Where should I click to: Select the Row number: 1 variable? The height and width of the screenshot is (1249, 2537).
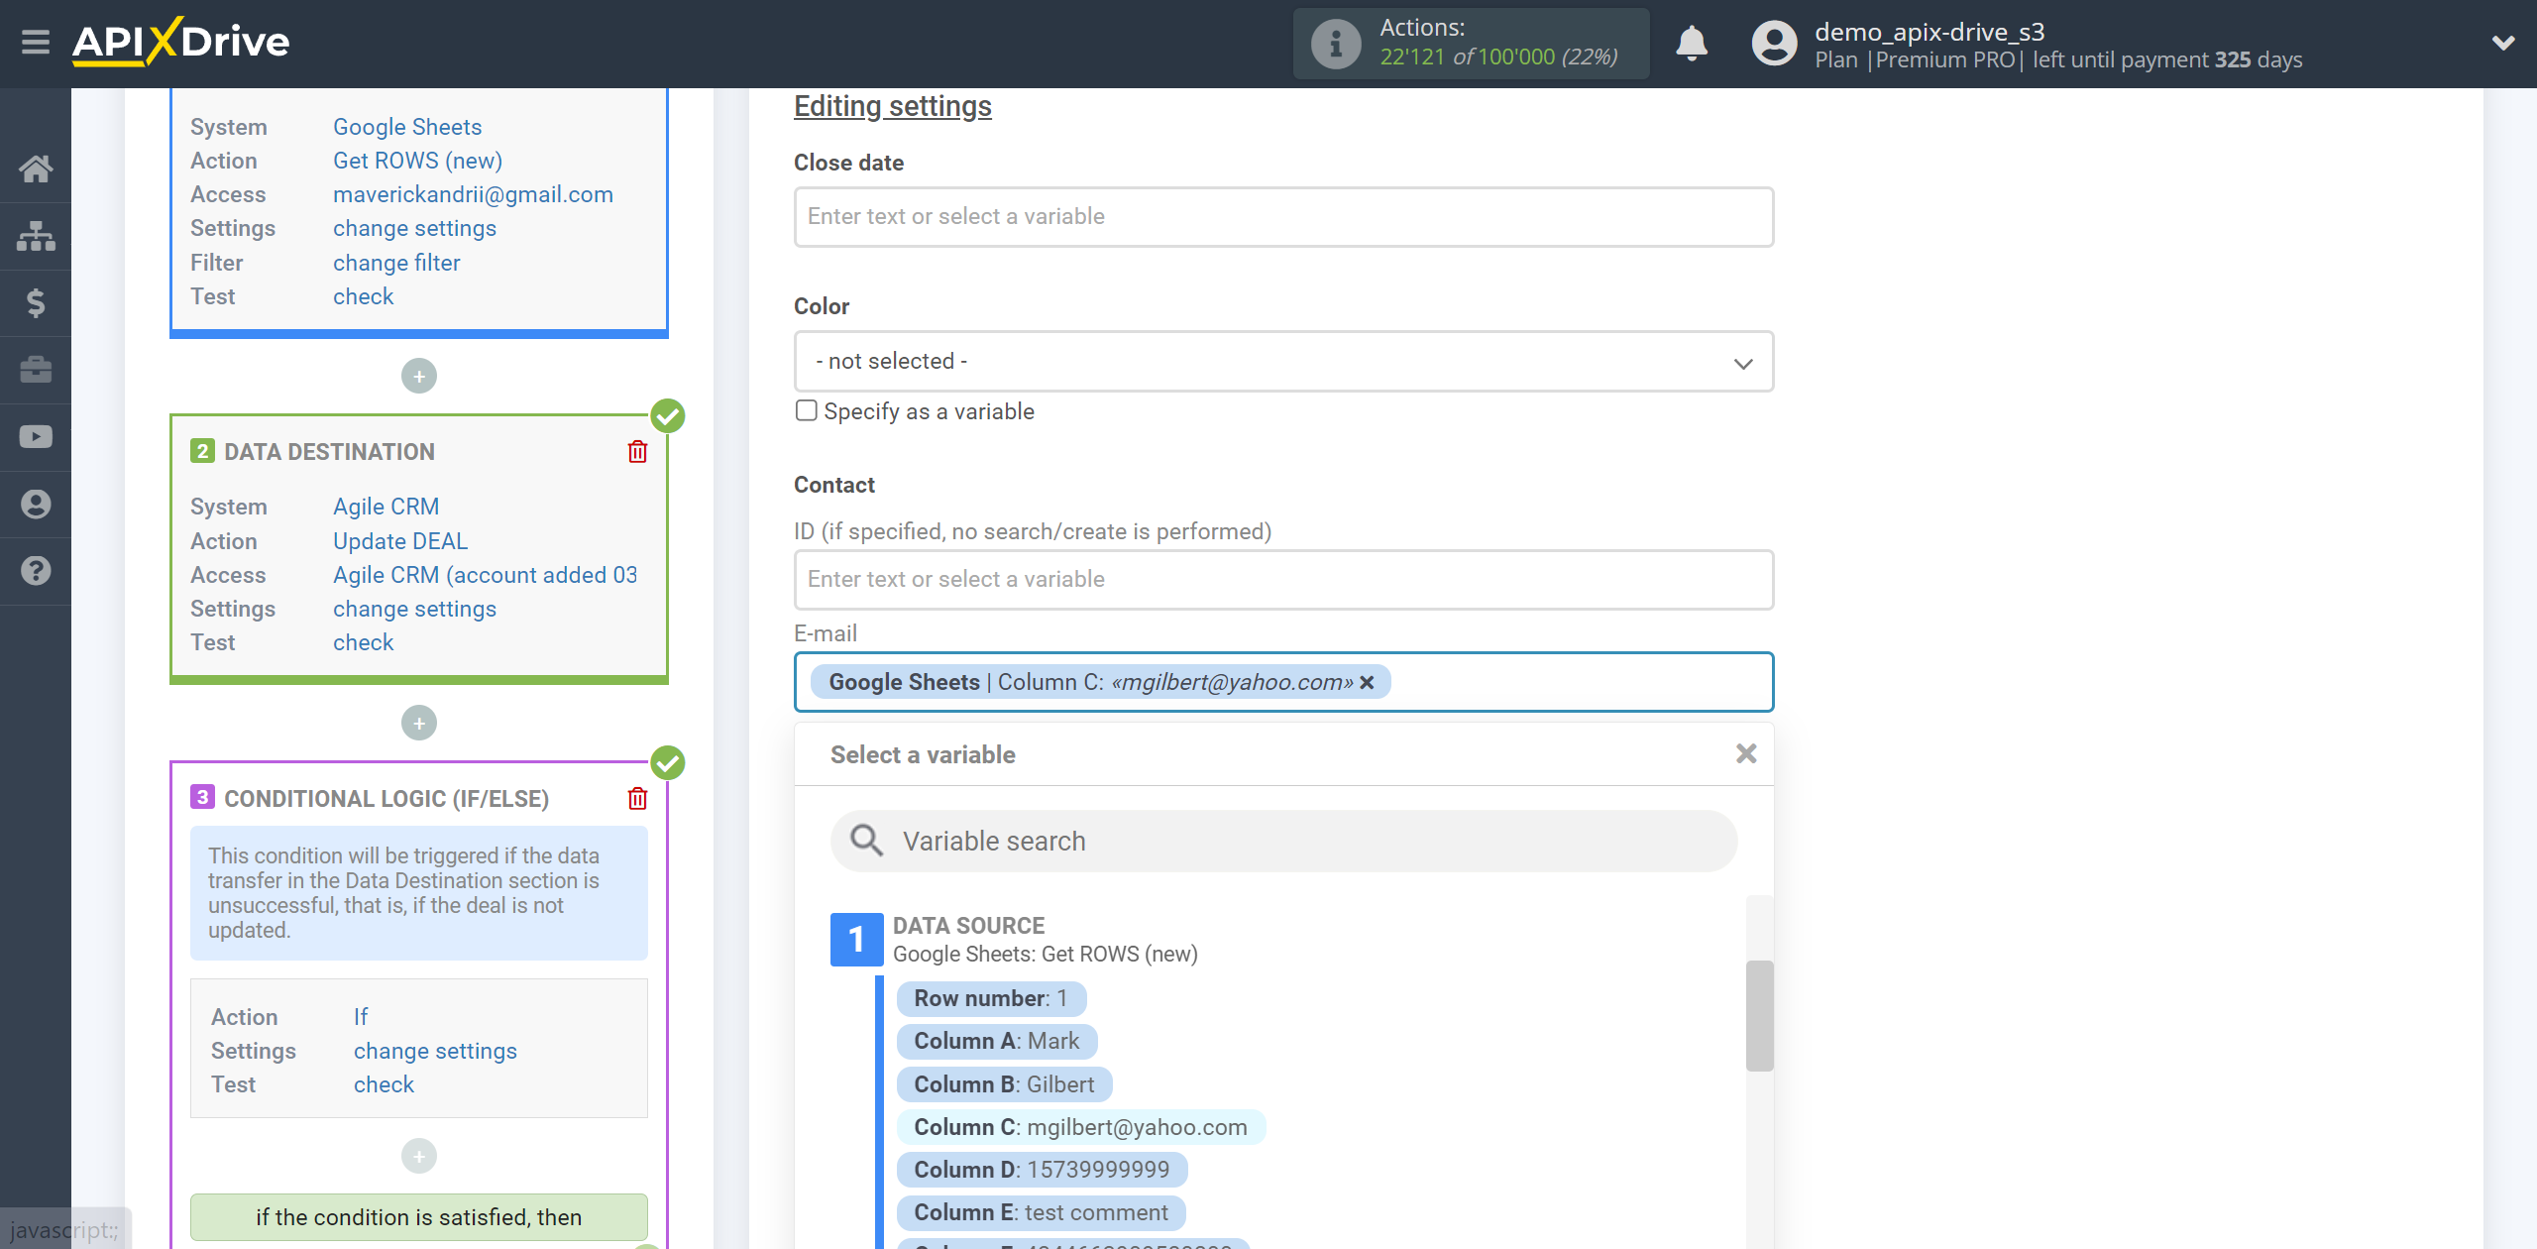point(991,998)
